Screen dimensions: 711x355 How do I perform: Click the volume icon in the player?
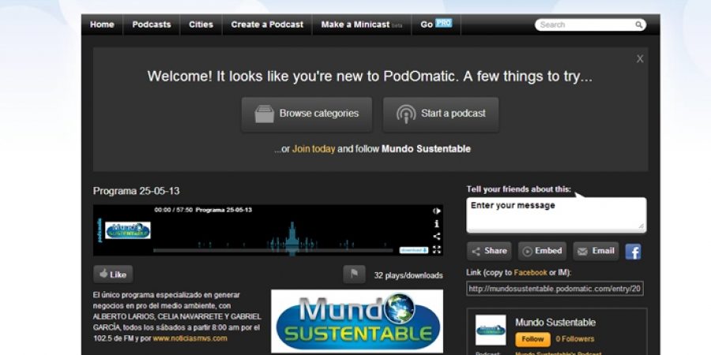coord(436,211)
